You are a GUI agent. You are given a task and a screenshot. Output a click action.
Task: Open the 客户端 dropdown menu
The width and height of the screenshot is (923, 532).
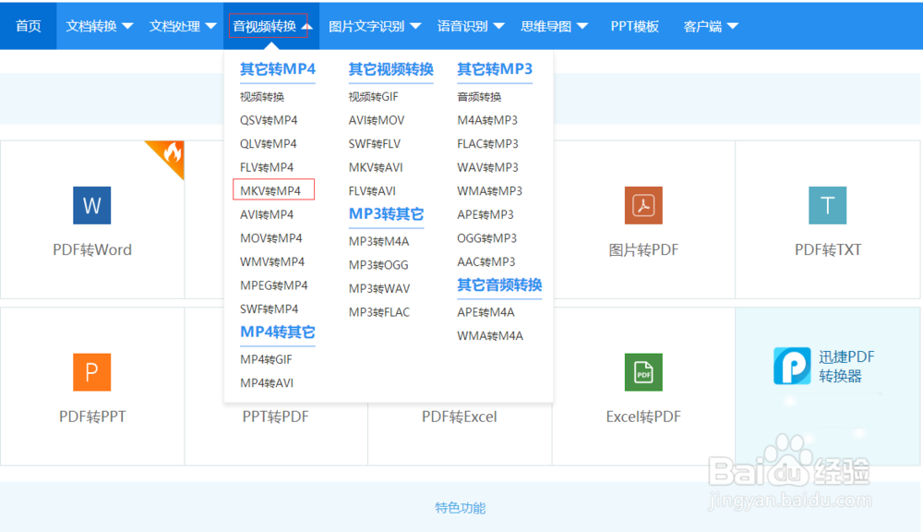(x=710, y=25)
